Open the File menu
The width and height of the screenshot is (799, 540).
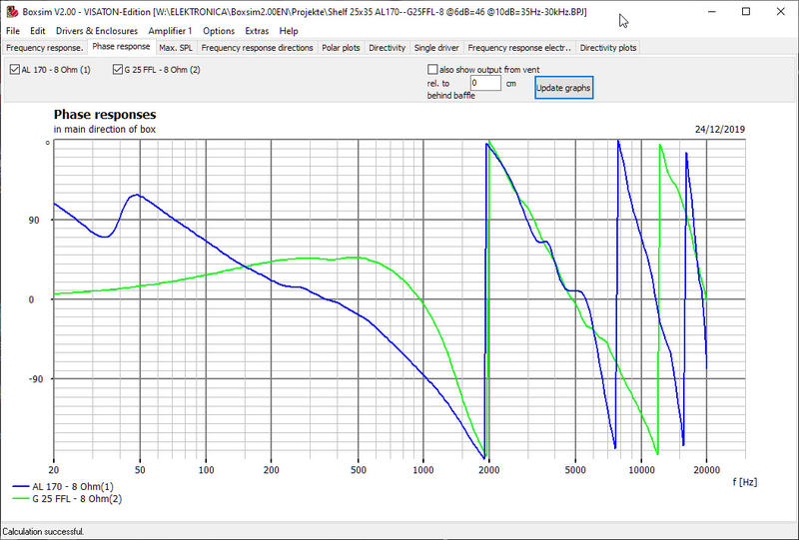click(13, 31)
